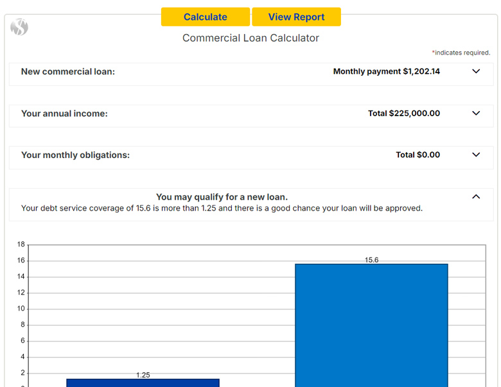Image resolution: width=501 pixels, height=387 pixels.
Task: Select the 'New commercial loan:' heading
Action: click(x=68, y=71)
